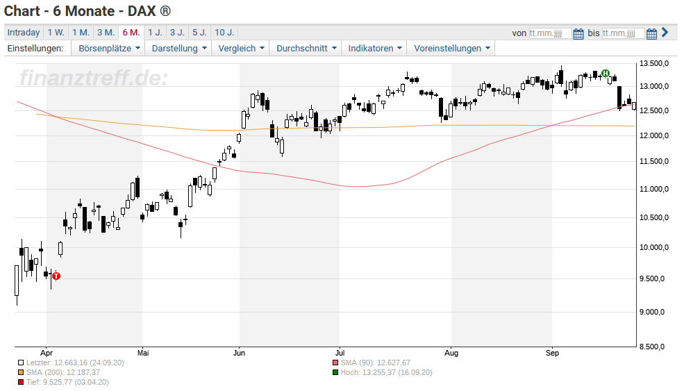684x391 pixels.
Task: Click the 'Chart - 6 Monate - DAX' heading
Action: 87,11
